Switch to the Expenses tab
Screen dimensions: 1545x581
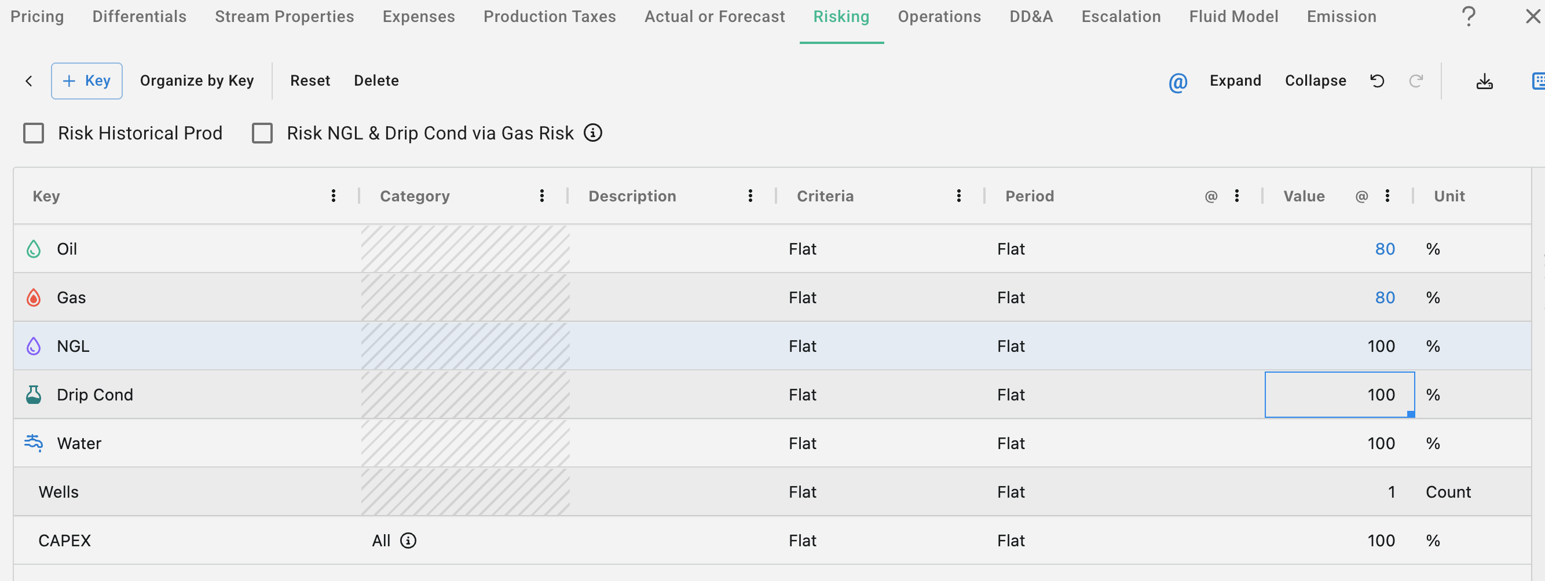click(419, 17)
